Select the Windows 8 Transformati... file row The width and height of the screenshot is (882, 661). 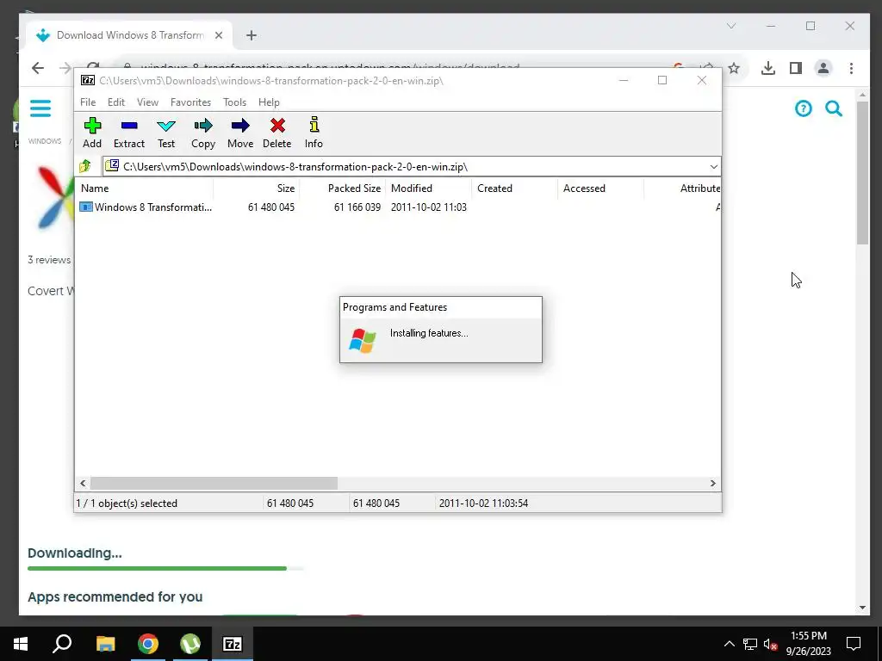click(398, 207)
